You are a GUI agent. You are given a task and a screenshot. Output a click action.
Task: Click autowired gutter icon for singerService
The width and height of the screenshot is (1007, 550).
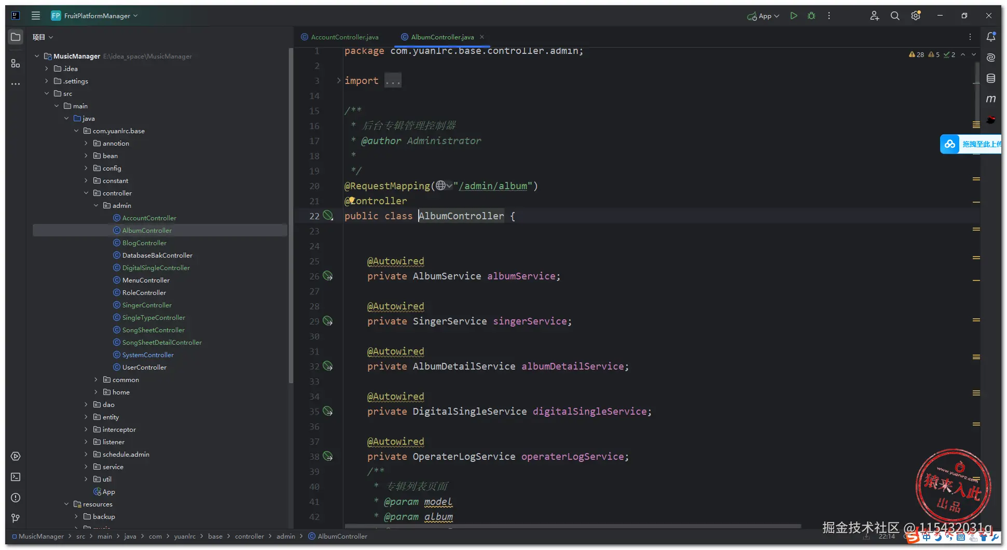[328, 321]
